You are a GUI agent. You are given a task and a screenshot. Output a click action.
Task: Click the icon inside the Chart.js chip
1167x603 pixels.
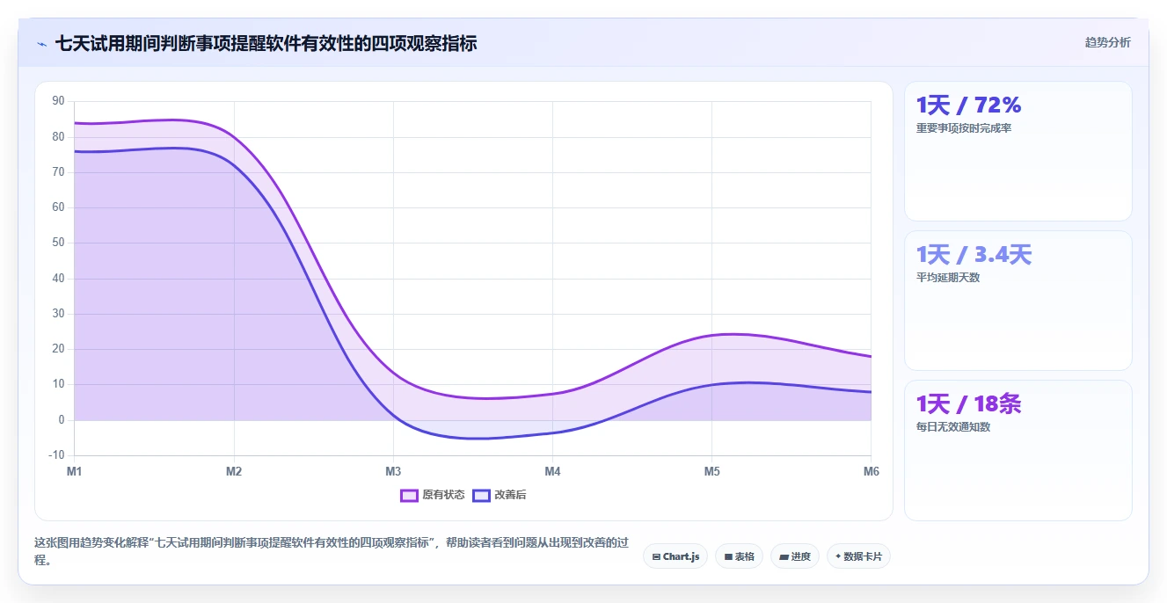tap(656, 556)
